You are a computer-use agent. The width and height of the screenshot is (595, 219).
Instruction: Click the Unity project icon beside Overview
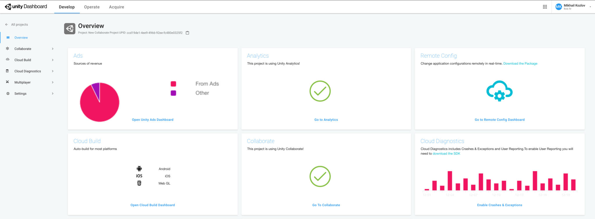(x=70, y=29)
